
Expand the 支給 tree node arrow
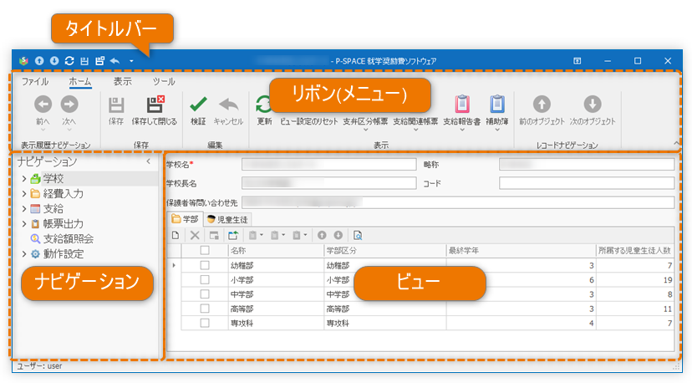click(24, 209)
